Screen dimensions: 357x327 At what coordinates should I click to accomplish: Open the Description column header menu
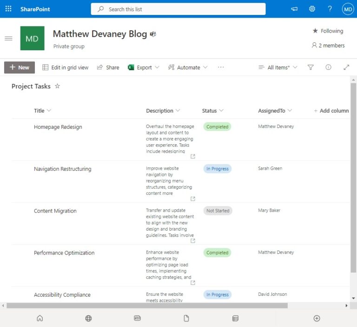(163, 111)
